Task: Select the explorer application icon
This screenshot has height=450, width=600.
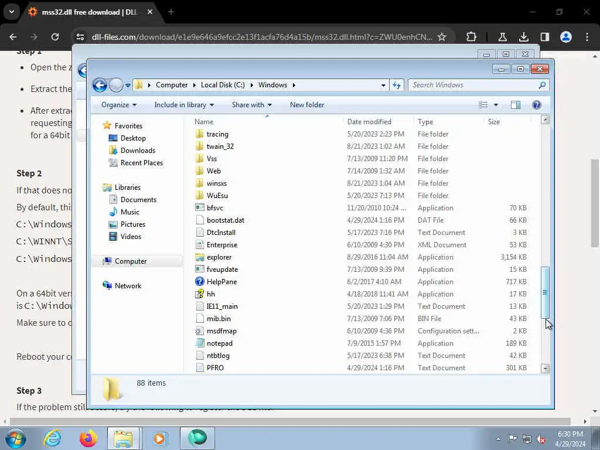Action: 199,257
